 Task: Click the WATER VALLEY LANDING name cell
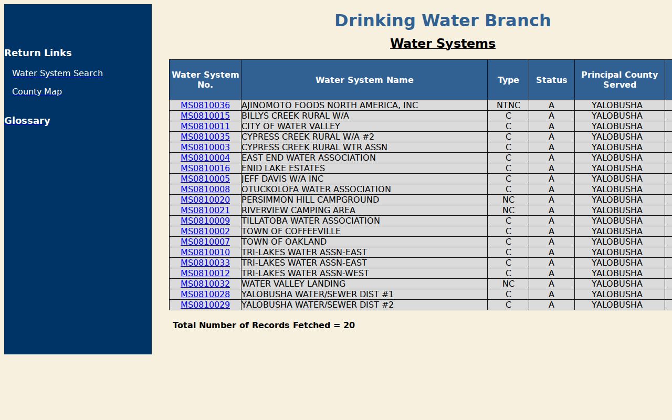tap(364, 283)
